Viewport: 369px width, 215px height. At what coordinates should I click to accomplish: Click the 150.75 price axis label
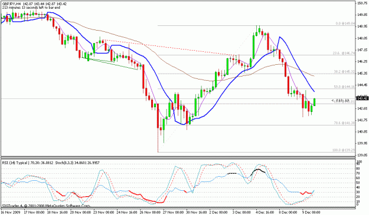[363, 4]
